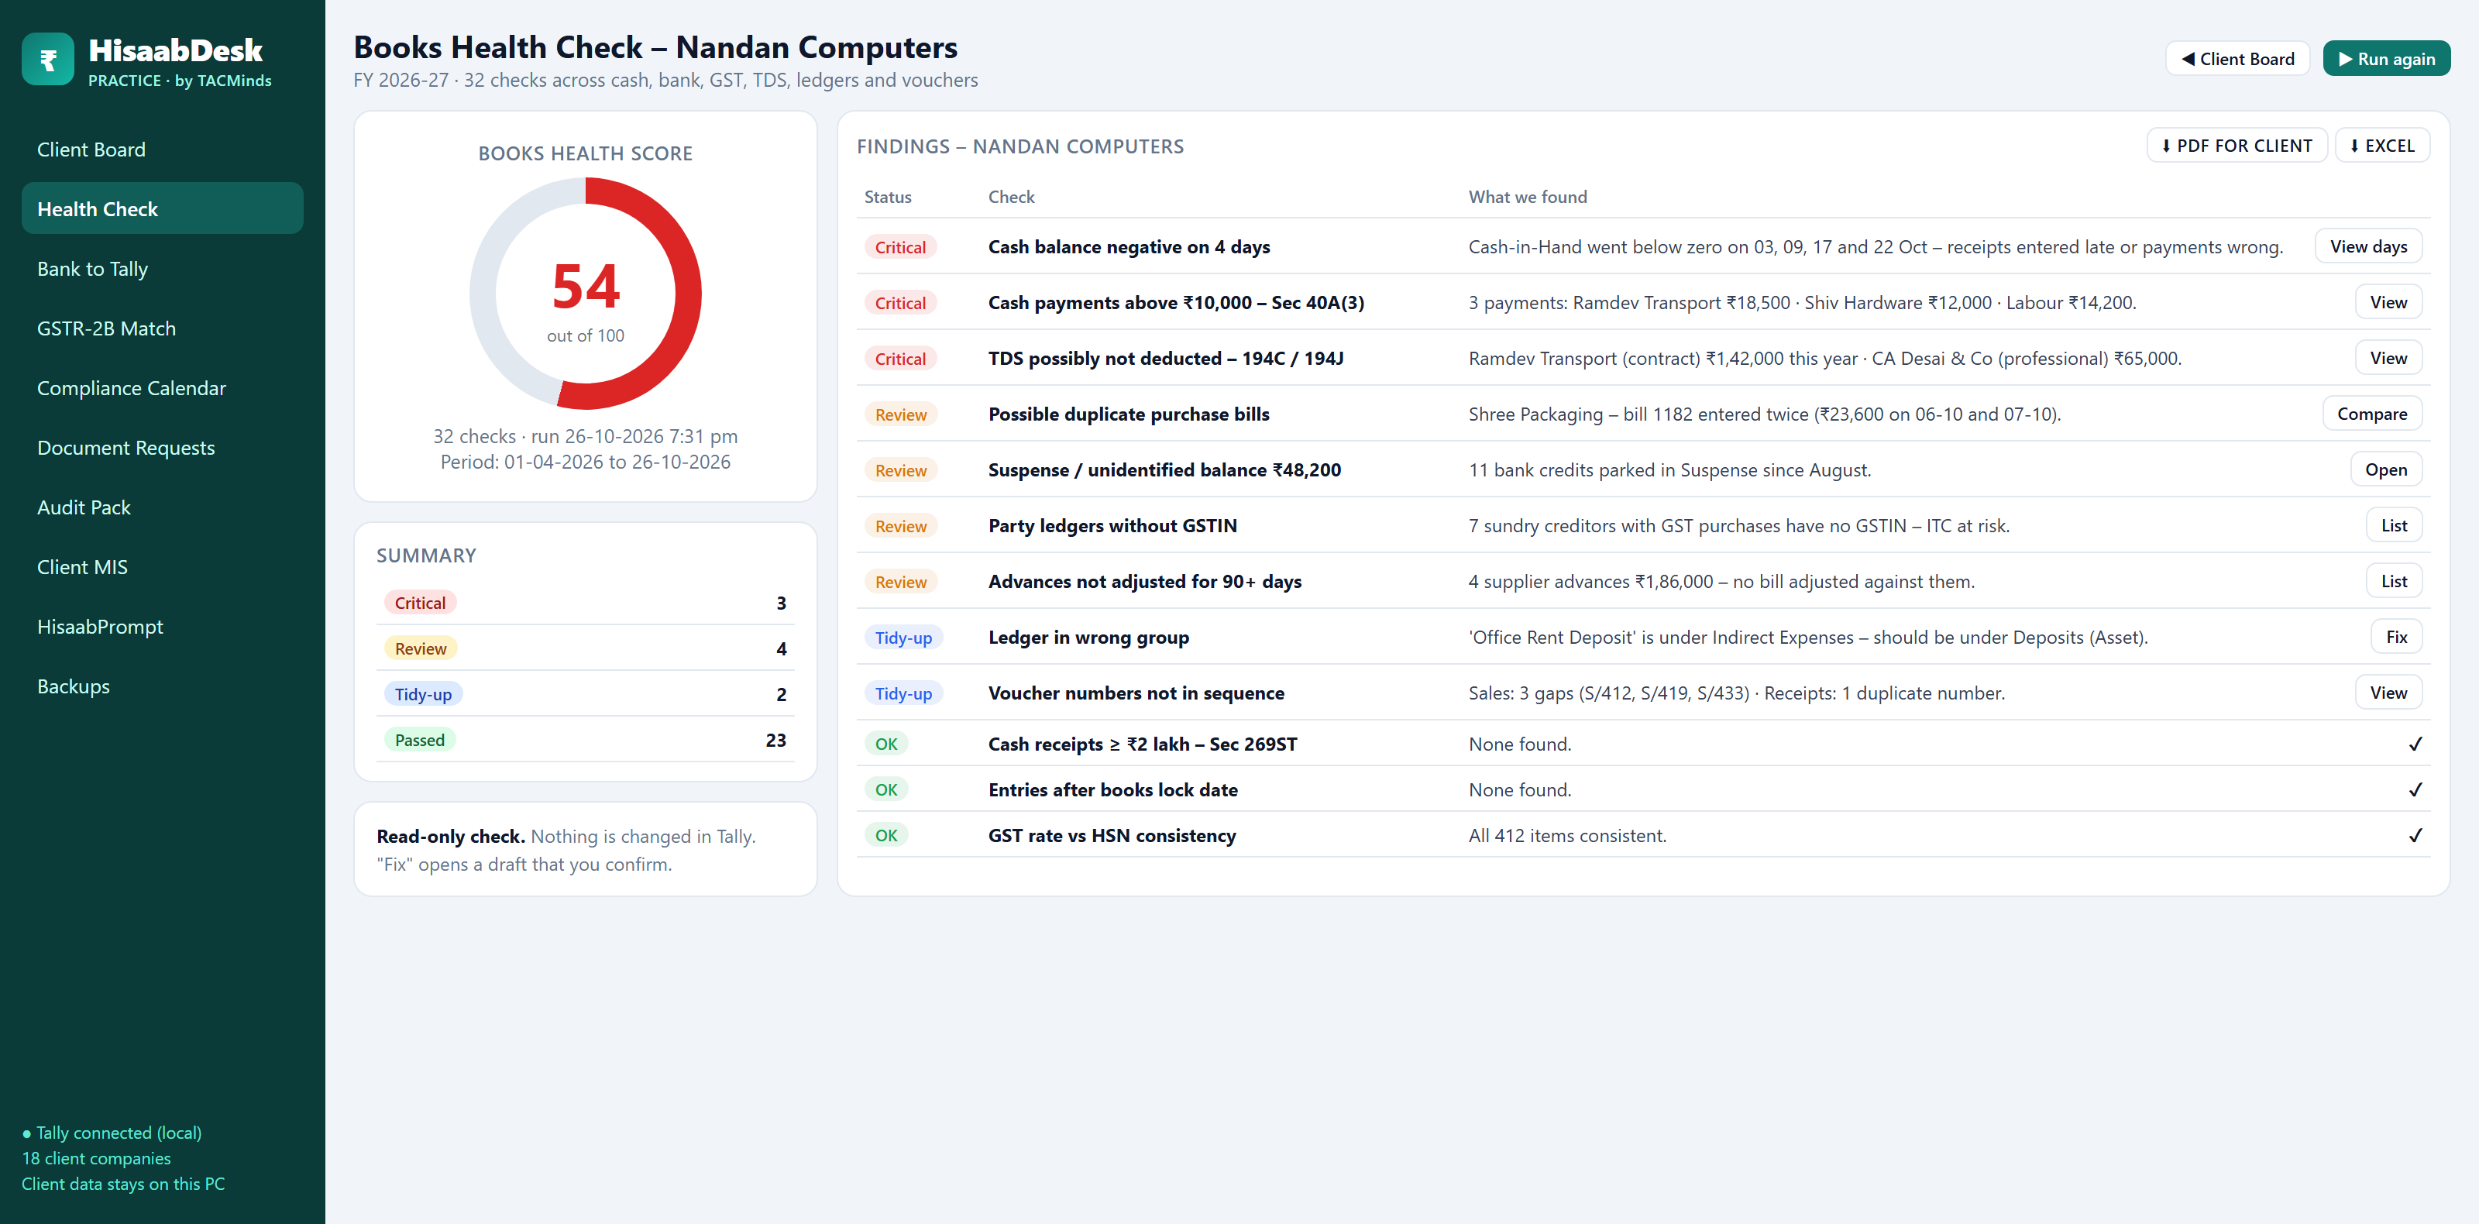The height and width of the screenshot is (1224, 2479).
Task: Click Critical badge in Summary panel
Action: [x=420, y=603]
